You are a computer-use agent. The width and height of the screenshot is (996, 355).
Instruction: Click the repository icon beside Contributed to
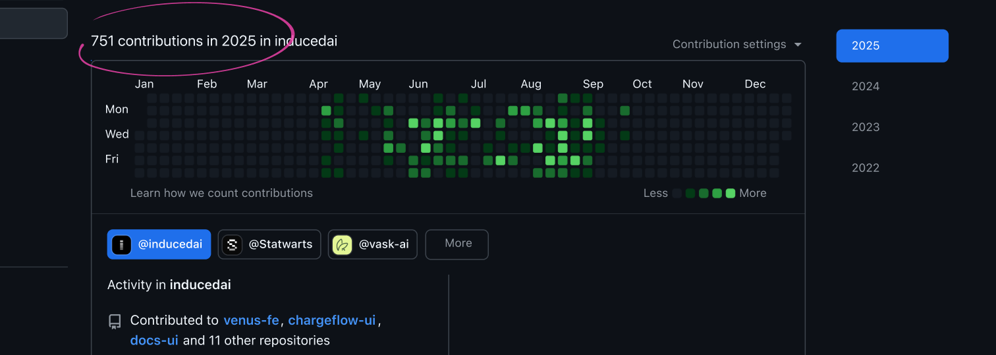pos(115,321)
